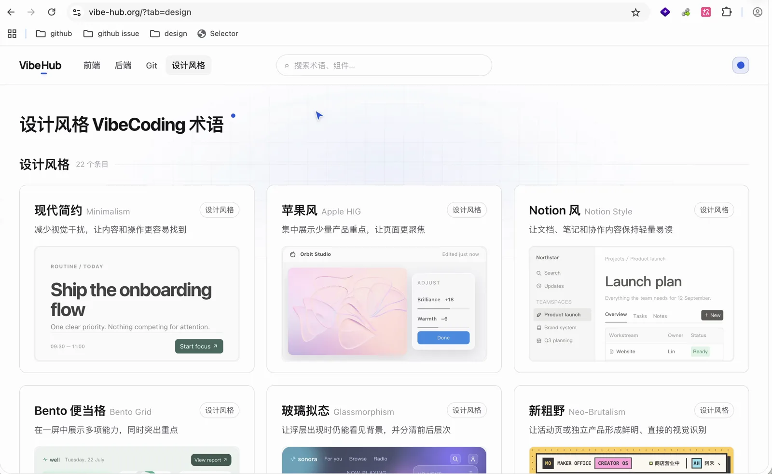Toggle the blue theme button

point(741,65)
